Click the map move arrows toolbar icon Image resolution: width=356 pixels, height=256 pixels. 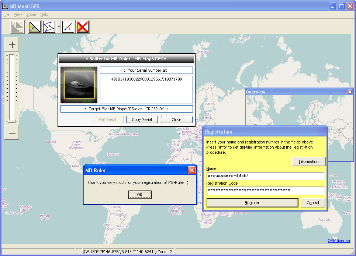pyautogui.click(x=17, y=27)
